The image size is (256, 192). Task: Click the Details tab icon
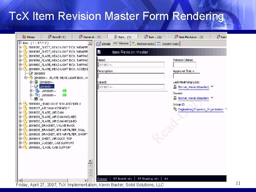pos(98,44)
